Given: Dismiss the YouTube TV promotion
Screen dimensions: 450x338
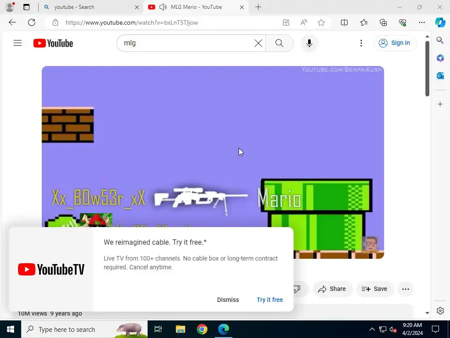Looking at the screenshot, I should coord(228,300).
